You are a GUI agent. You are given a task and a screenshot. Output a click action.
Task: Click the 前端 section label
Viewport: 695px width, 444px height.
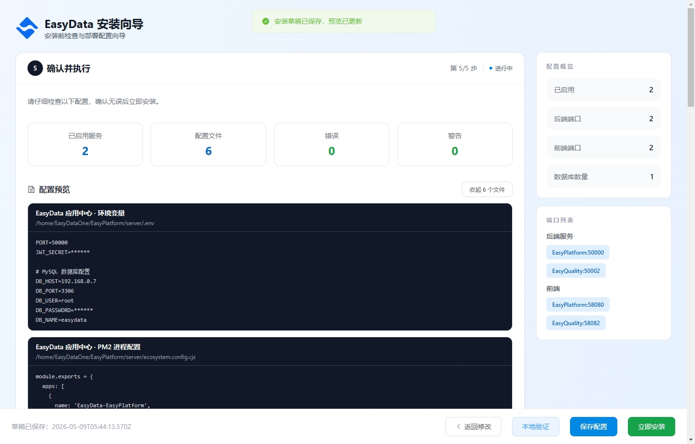(x=553, y=288)
